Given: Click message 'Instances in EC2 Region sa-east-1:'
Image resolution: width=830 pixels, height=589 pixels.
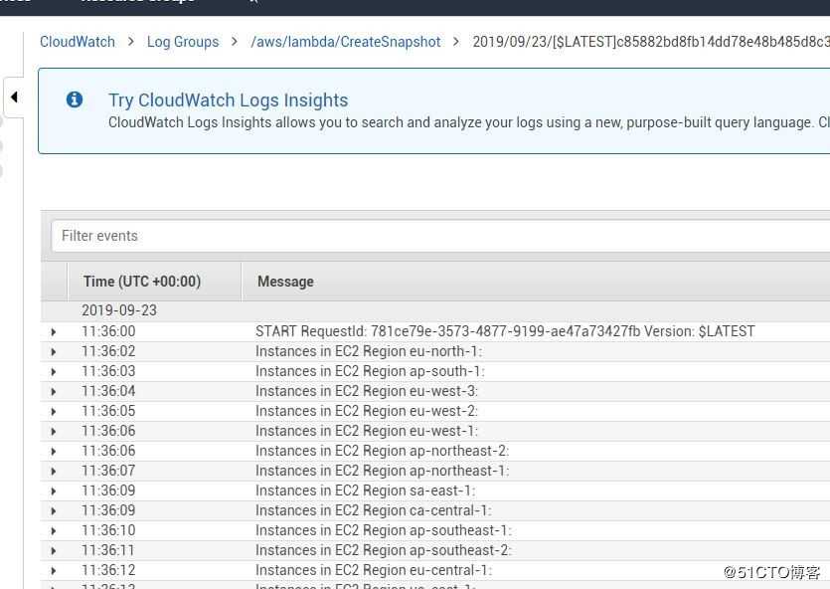Looking at the screenshot, I should 366,491.
